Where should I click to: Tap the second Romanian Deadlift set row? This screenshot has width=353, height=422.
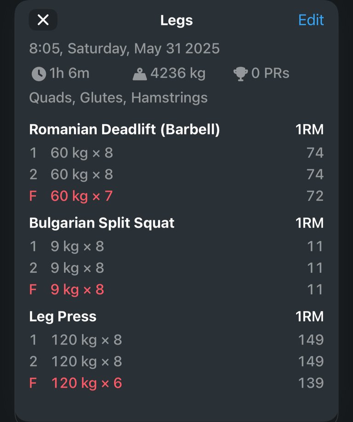pos(176,174)
